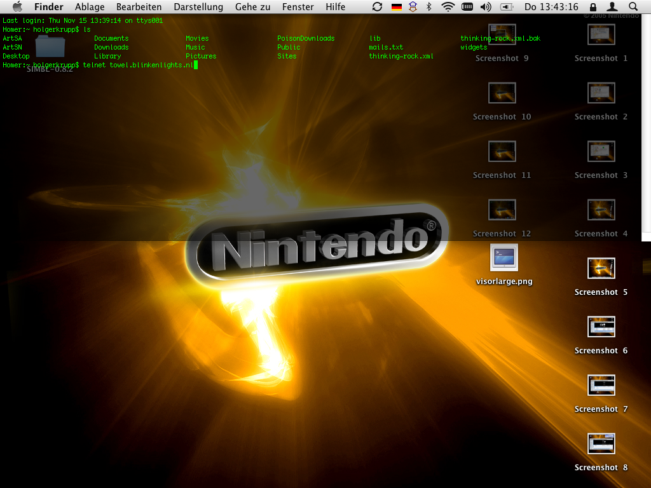Screen dimensions: 651x488
Task: Click 'Public' in terminal listing
Action: click(289, 47)
